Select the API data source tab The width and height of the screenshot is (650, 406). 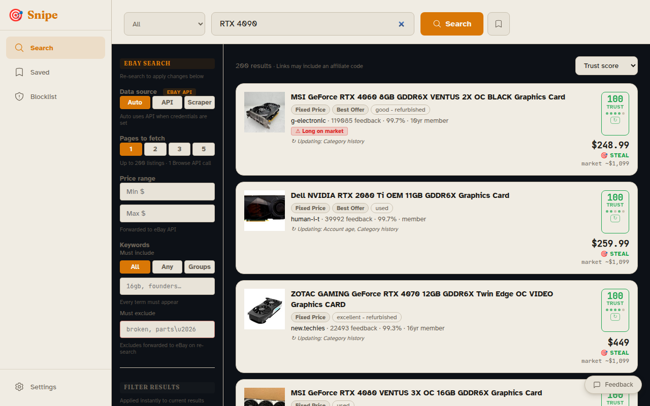(x=167, y=103)
